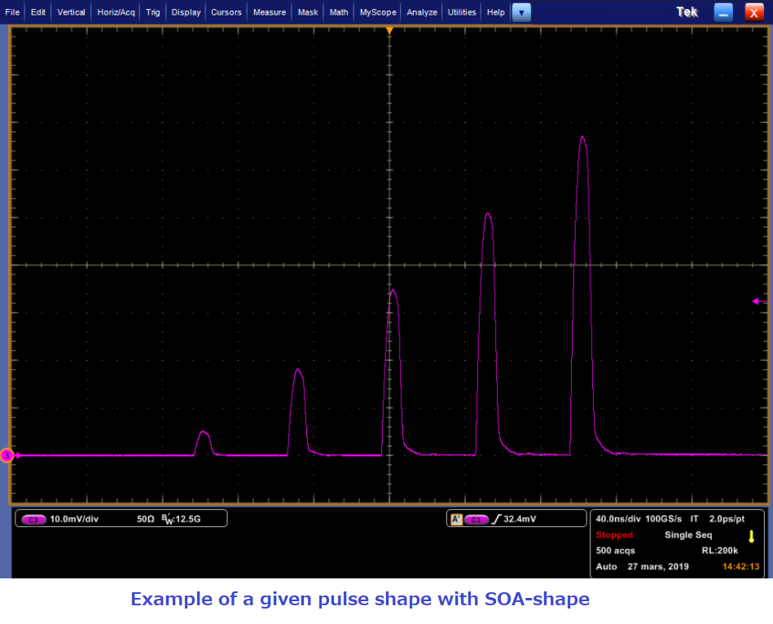Open the Trig menu
The image size is (773, 624).
click(153, 12)
